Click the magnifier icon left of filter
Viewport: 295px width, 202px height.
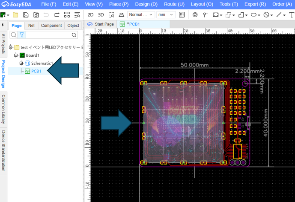point(14,35)
